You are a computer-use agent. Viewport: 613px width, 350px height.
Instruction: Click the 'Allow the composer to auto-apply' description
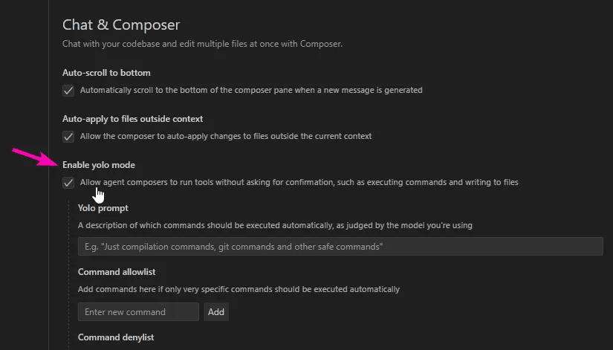click(x=226, y=137)
